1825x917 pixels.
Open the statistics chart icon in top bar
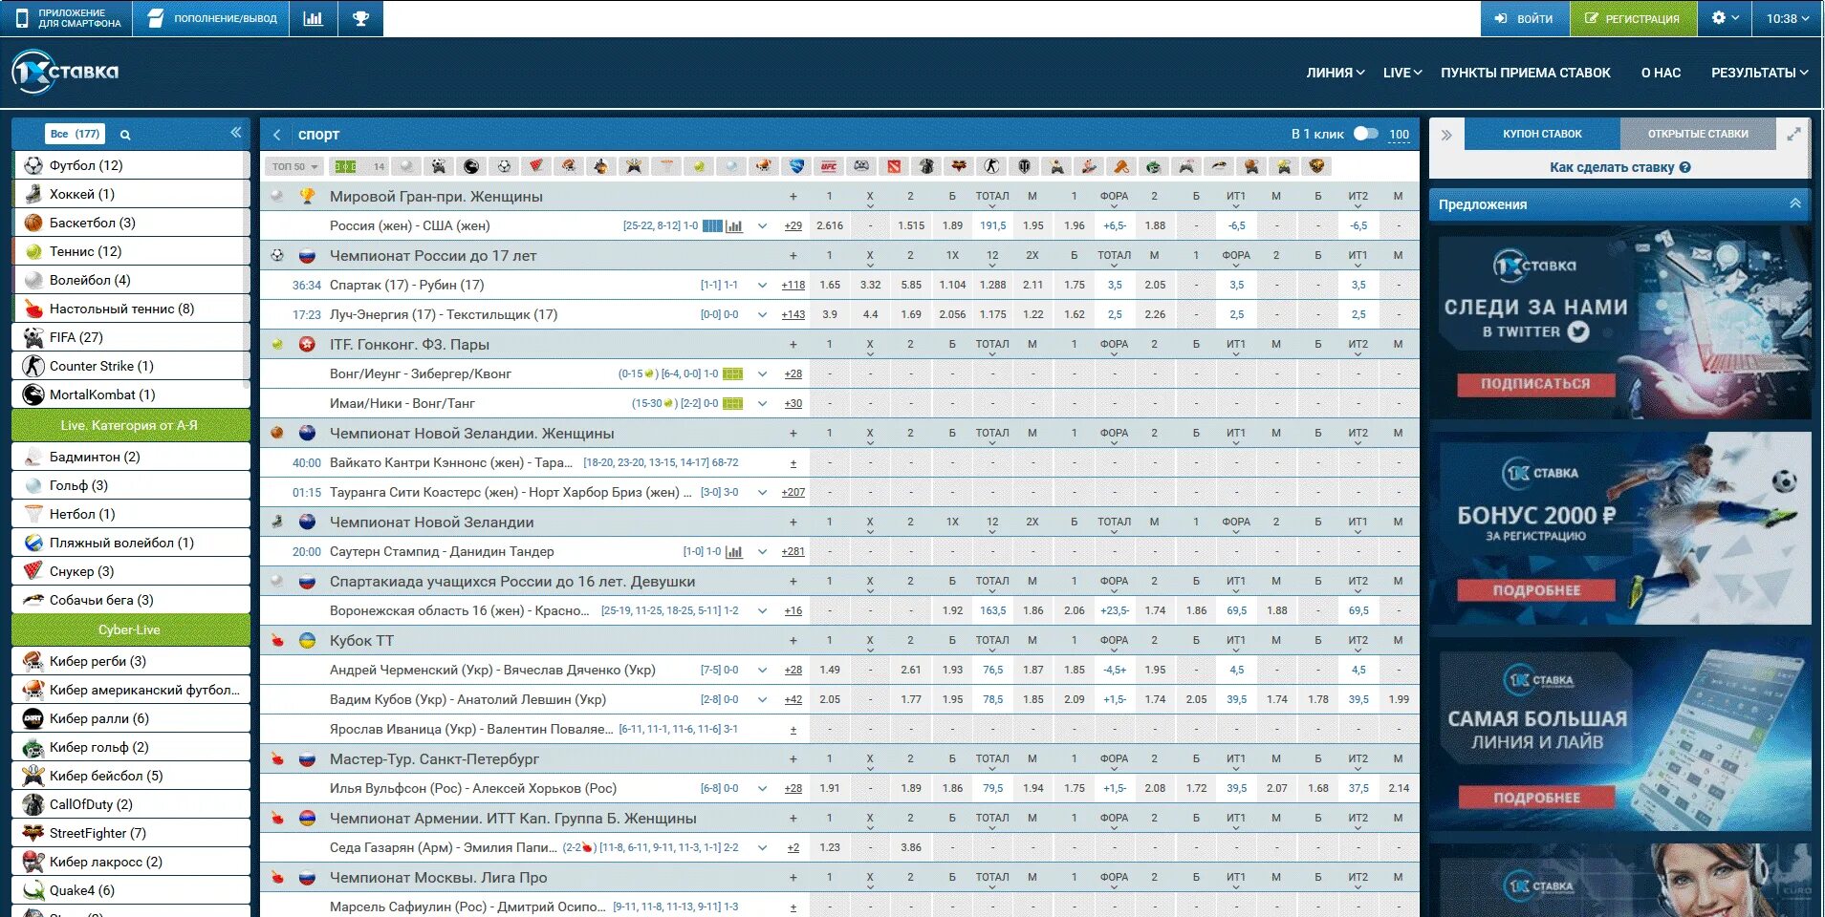313,18
